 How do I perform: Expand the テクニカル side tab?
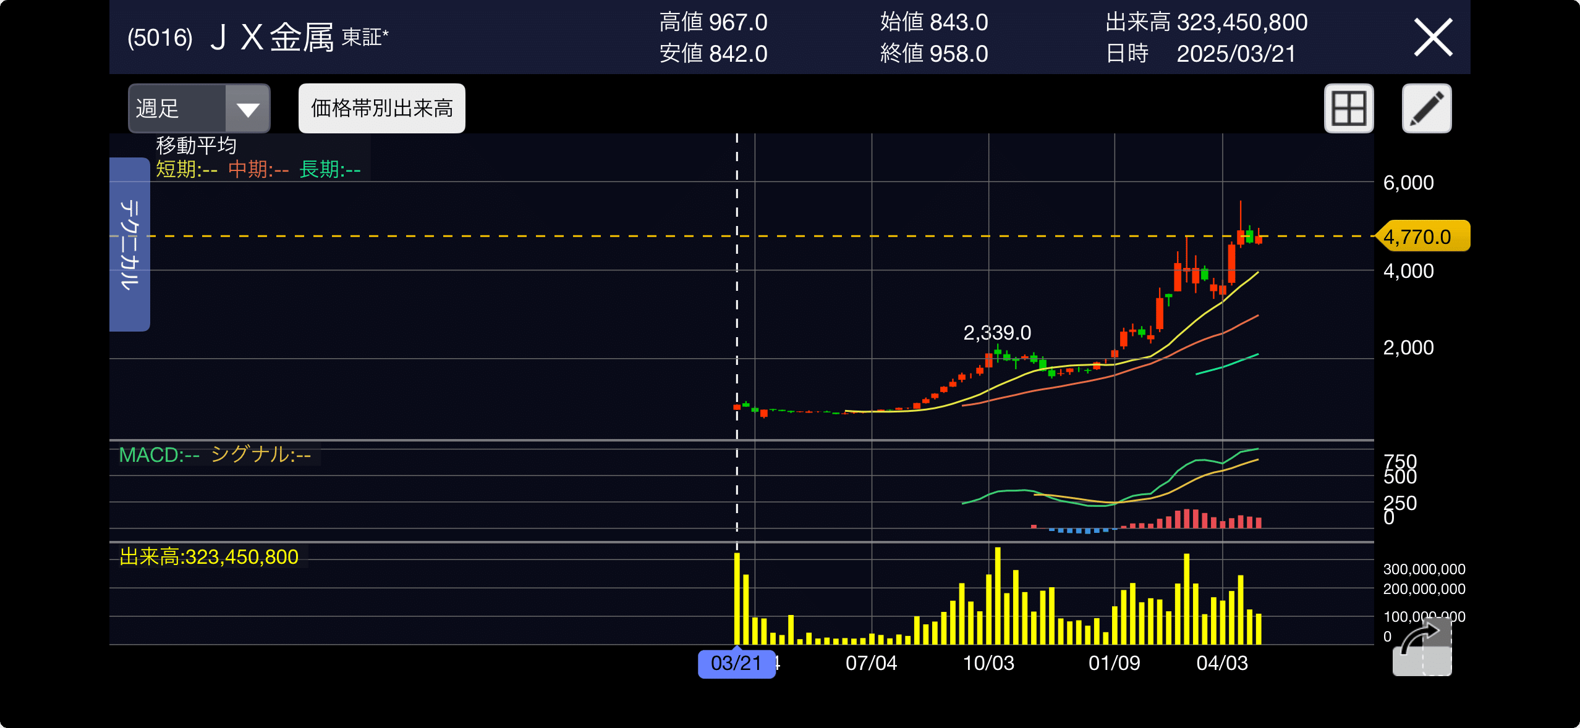pyautogui.click(x=130, y=245)
